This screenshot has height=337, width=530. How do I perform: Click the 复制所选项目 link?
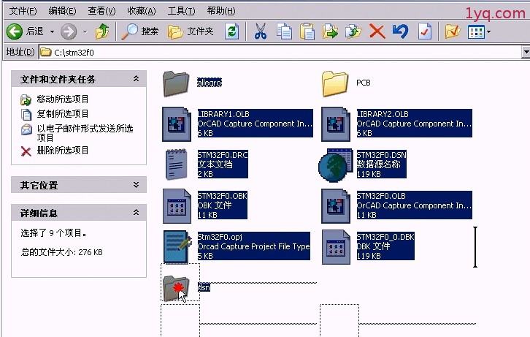[63, 114]
